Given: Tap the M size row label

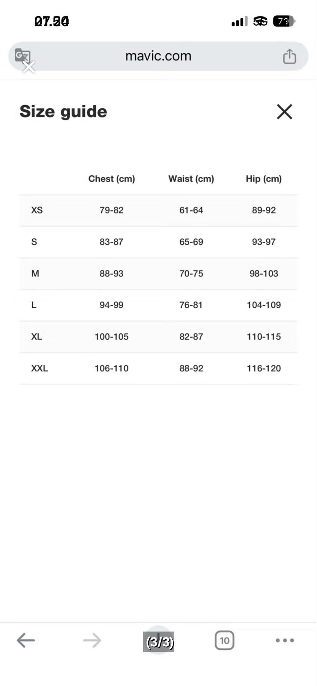Looking at the screenshot, I should point(35,273).
